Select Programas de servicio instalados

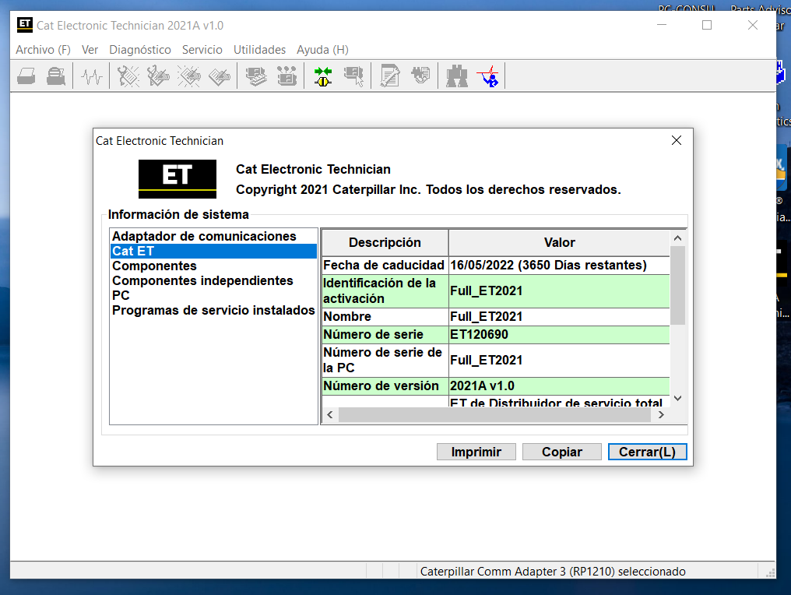pyautogui.click(x=213, y=310)
